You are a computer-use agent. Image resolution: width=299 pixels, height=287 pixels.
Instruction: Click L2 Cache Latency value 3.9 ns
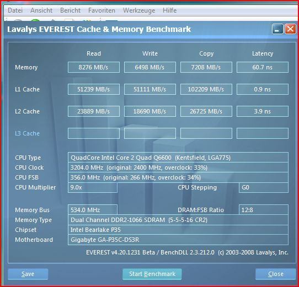pos(263,111)
